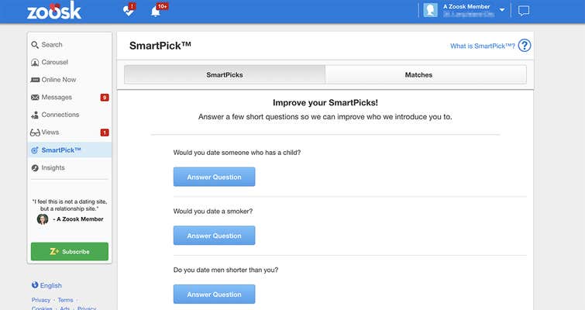Screen dimensions: 585x310
Task: Expand the account dropdown arrow
Action: 502,10
